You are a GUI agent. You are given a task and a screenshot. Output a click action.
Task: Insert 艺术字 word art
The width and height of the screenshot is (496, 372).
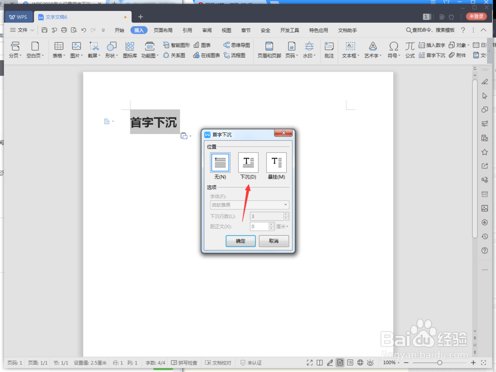click(x=373, y=50)
